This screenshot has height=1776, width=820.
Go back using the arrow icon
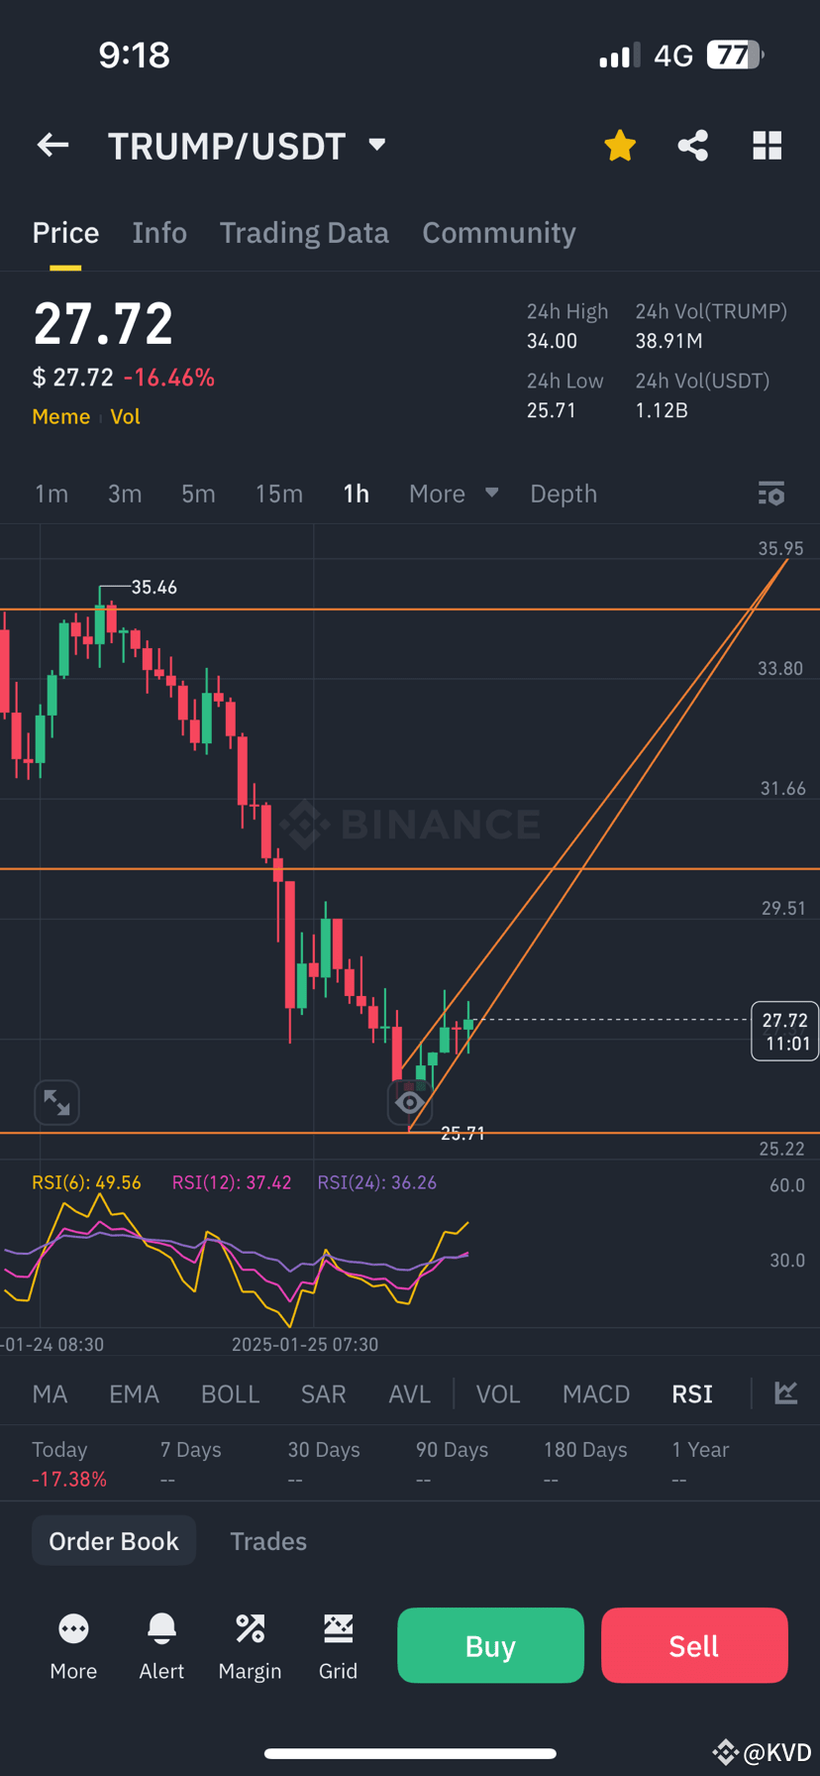coord(52,146)
